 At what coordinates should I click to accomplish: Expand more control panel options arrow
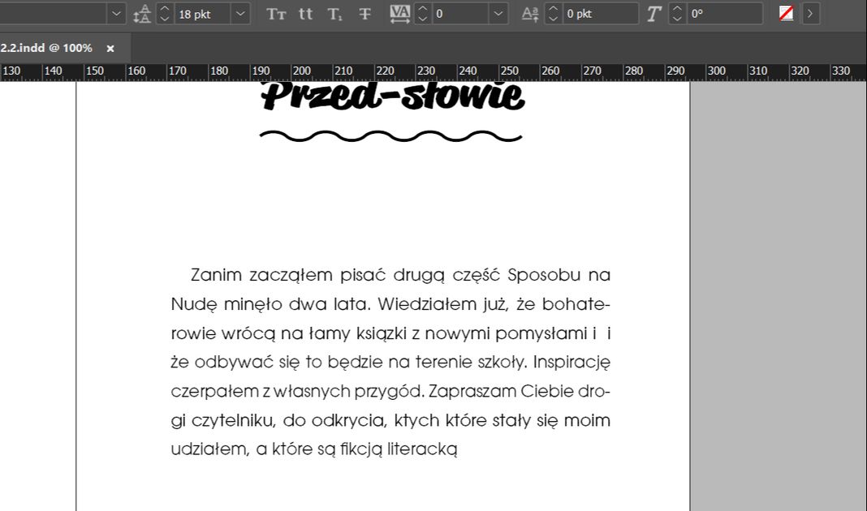810,14
